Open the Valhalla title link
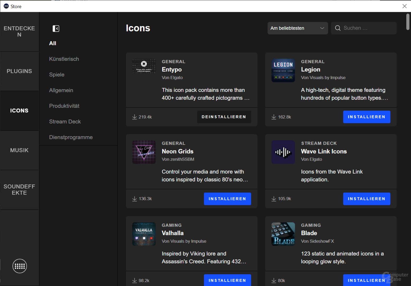The height and width of the screenshot is (286, 411). (x=173, y=233)
